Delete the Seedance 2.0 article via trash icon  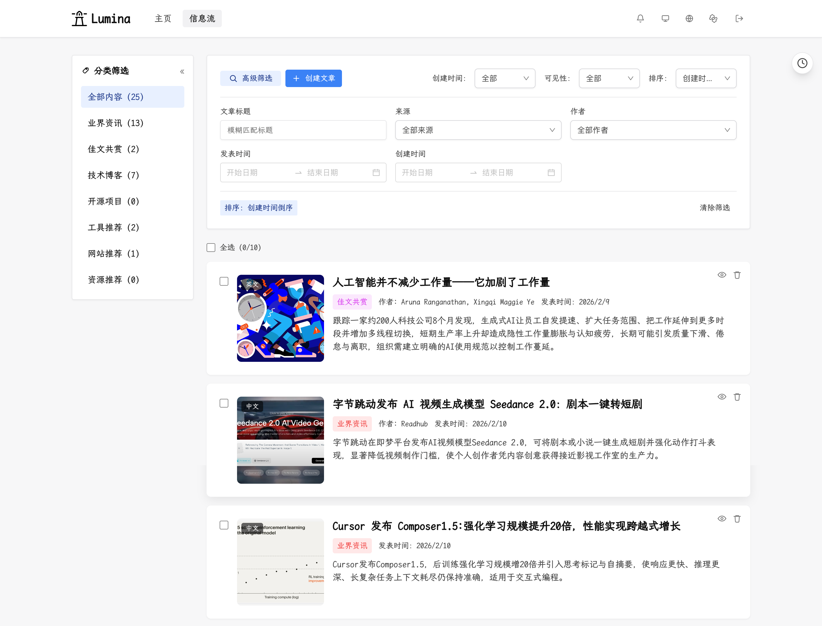coord(737,397)
